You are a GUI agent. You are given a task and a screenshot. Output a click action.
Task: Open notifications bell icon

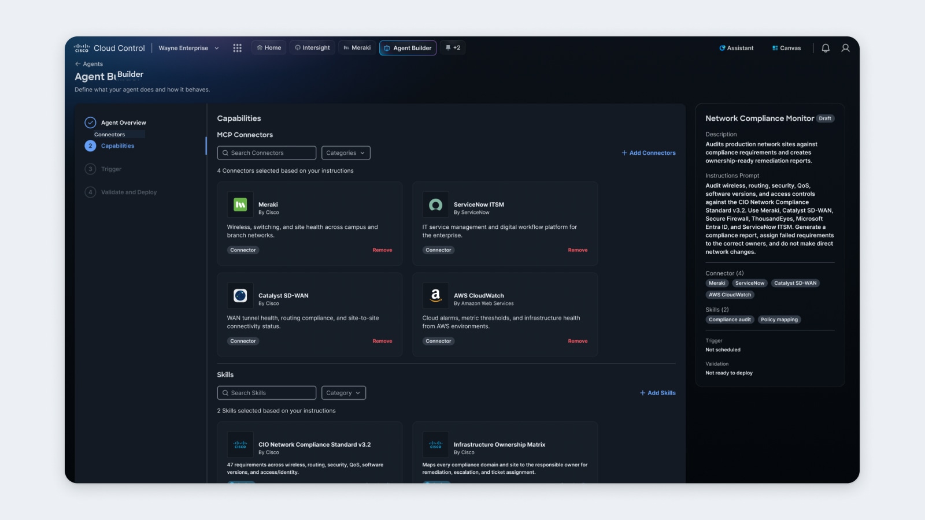[x=826, y=48]
